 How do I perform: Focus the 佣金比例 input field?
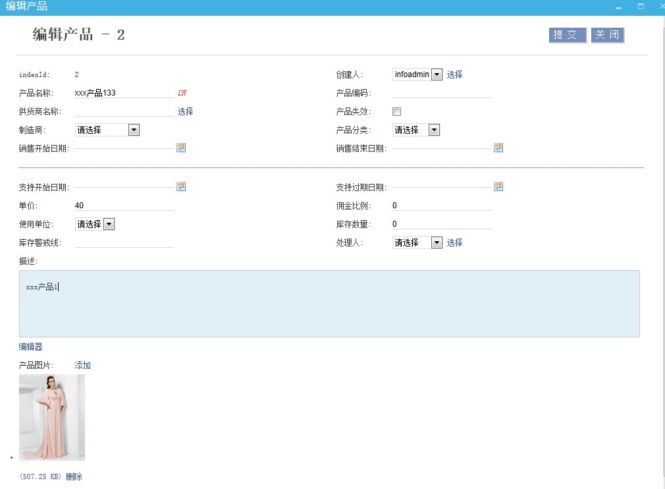442,206
